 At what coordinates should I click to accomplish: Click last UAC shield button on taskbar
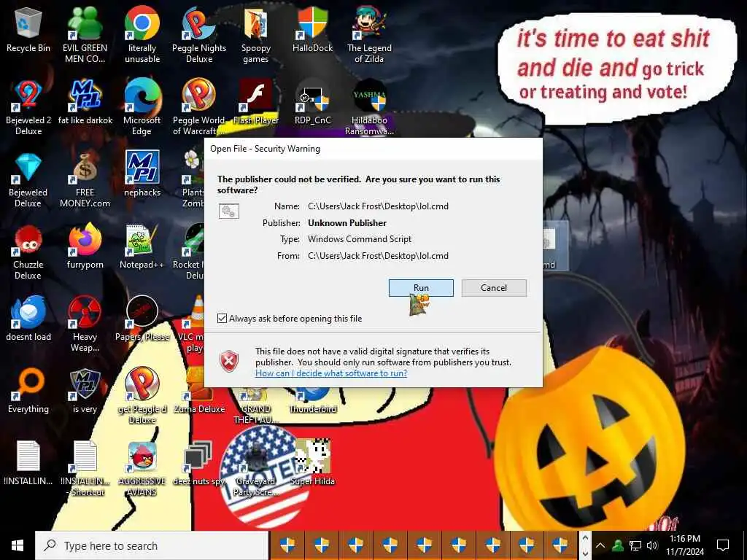[x=560, y=544]
